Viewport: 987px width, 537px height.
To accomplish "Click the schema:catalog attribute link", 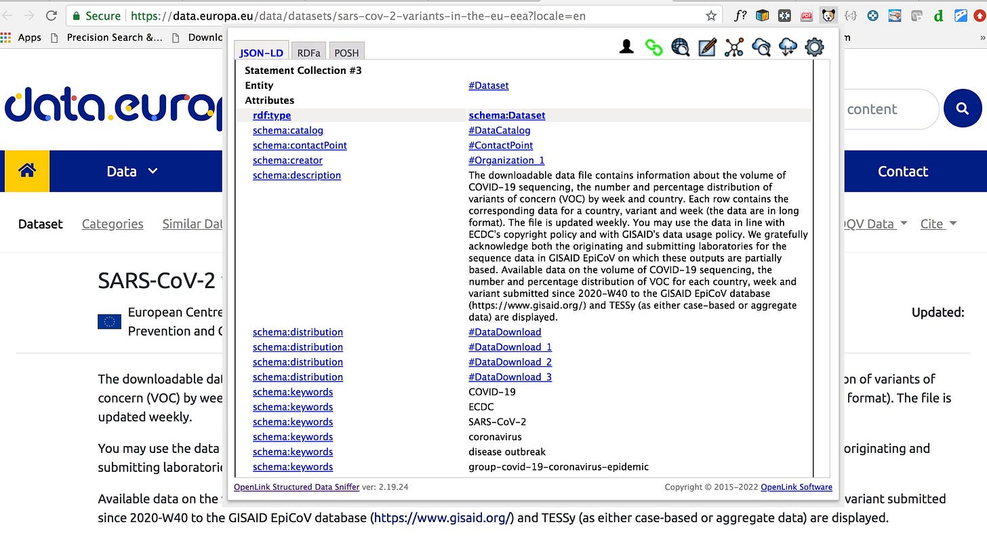I will (288, 130).
